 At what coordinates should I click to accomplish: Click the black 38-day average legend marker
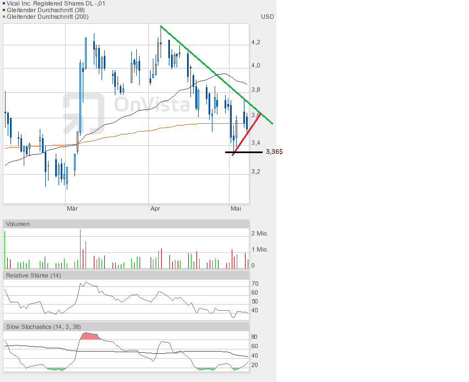4,10
